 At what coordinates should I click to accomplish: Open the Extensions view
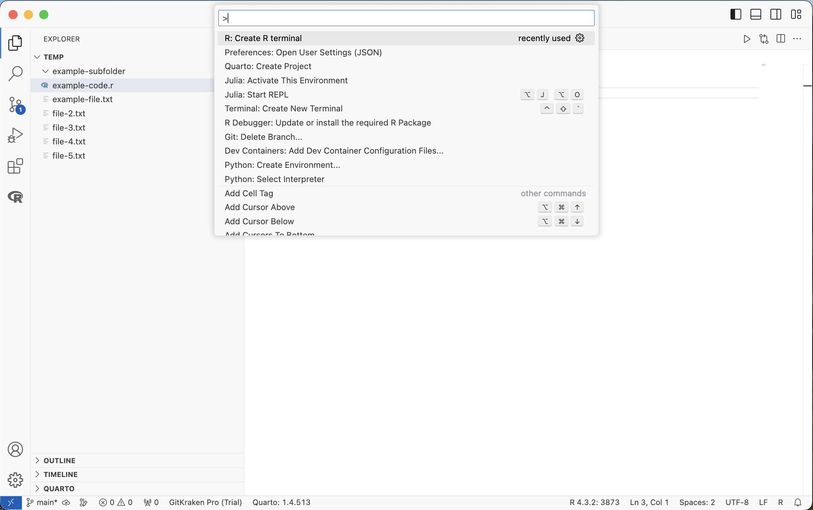[x=15, y=166]
